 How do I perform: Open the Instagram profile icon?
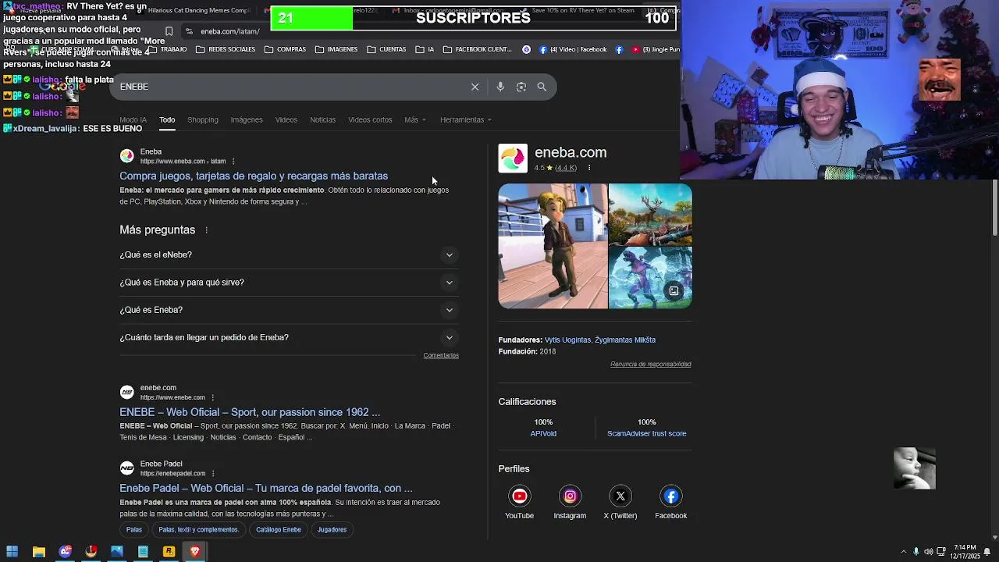(x=570, y=496)
